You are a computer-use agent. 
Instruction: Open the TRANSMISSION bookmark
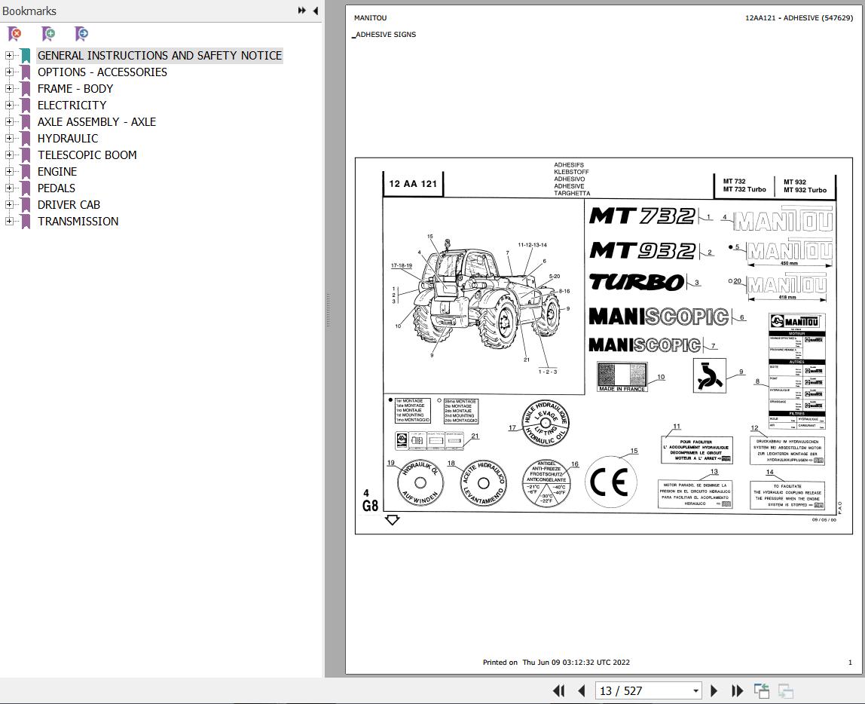click(x=78, y=222)
